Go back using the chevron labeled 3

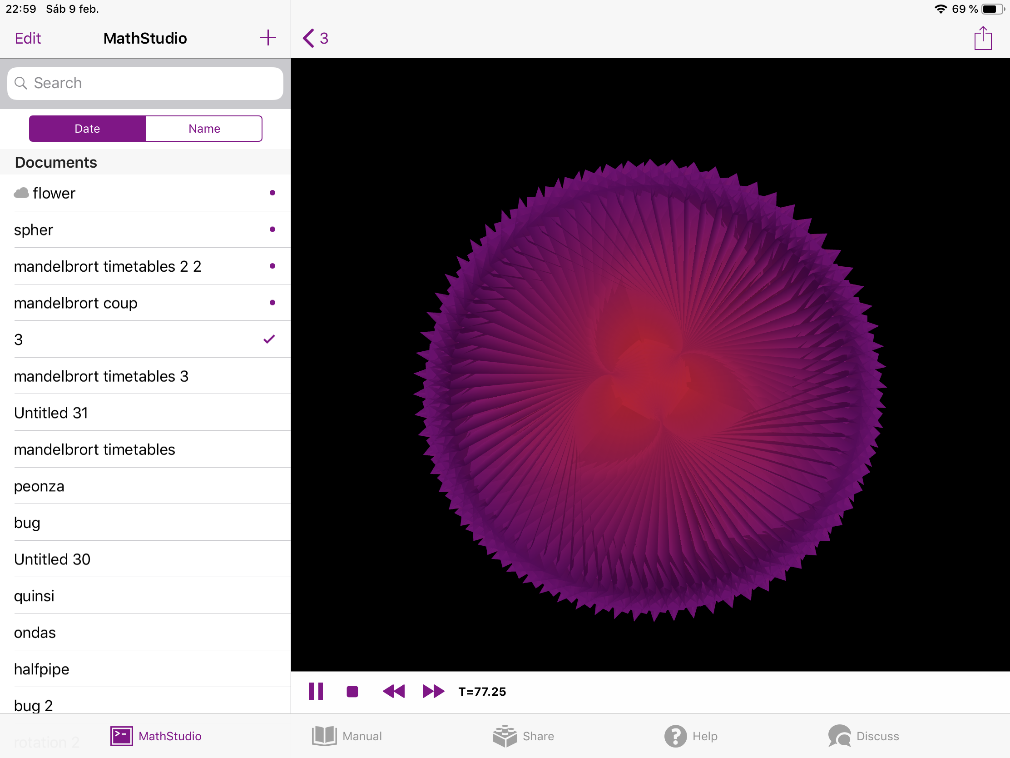(x=315, y=38)
